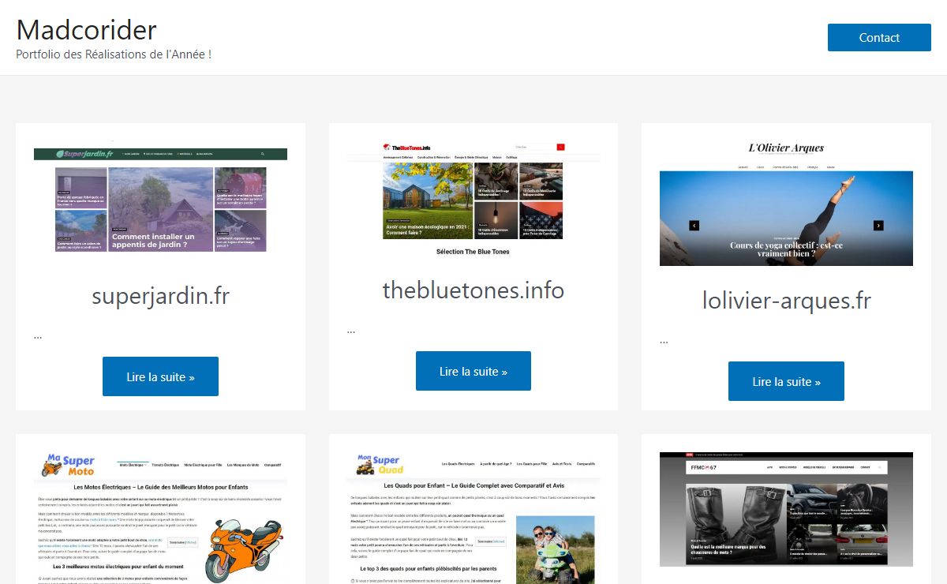This screenshot has height=584, width=947.
Task: Open the FFMC 67 motorcycle site thumbnail
Action: [786, 509]
